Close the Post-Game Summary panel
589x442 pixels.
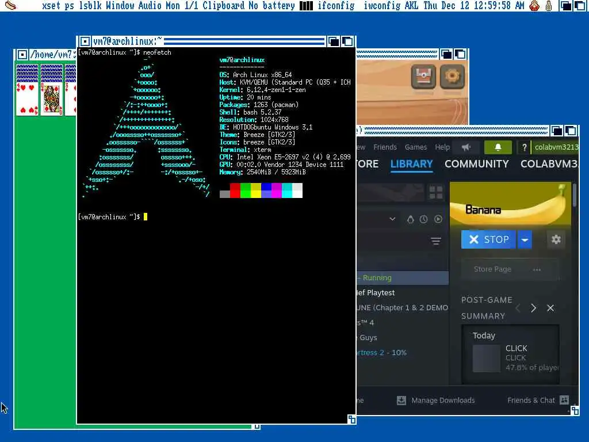coord(550,308)
